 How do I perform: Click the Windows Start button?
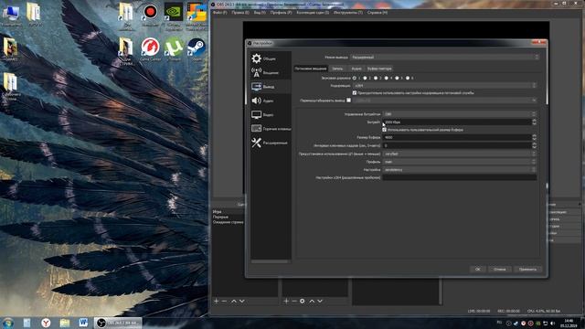(8, 323)
